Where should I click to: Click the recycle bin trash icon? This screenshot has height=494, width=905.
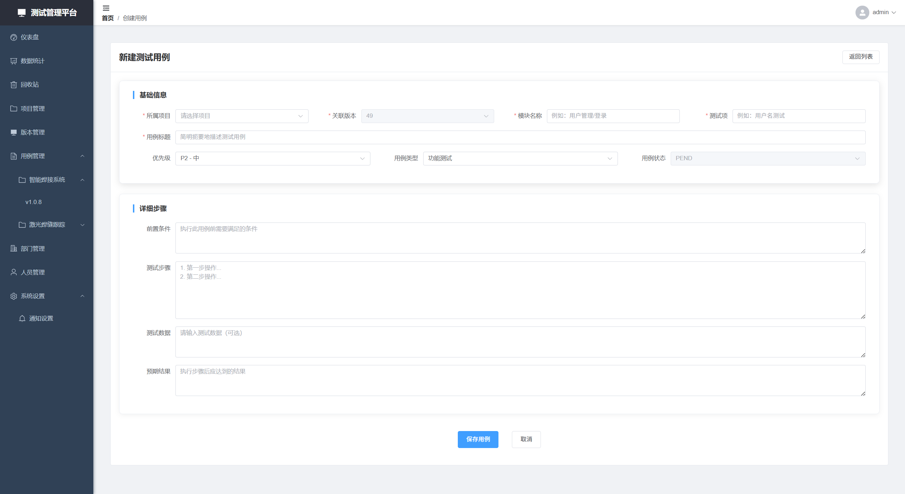(13, 85)
